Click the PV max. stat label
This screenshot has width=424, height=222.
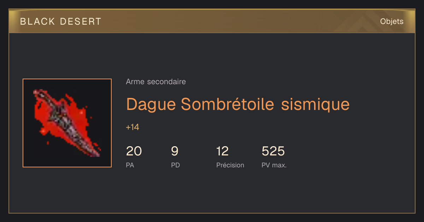click(274, 165)
